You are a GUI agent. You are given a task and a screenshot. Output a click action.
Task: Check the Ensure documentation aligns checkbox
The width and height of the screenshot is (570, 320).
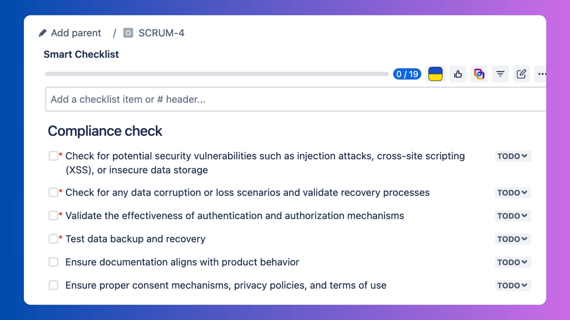point(53,262)
